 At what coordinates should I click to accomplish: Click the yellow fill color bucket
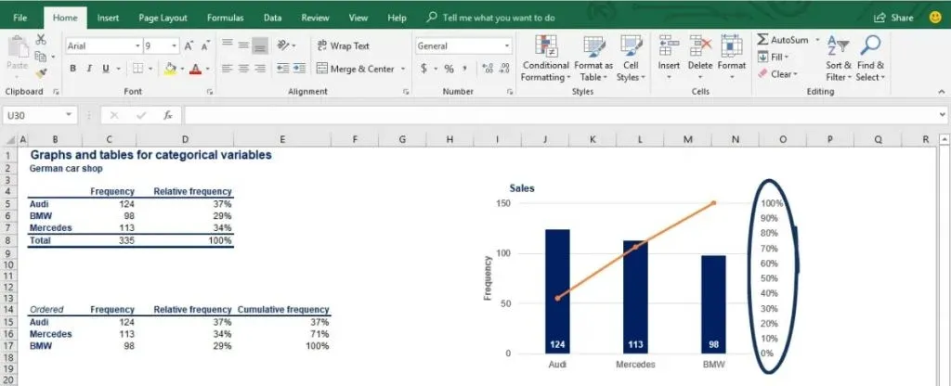(x=168, y=69)
